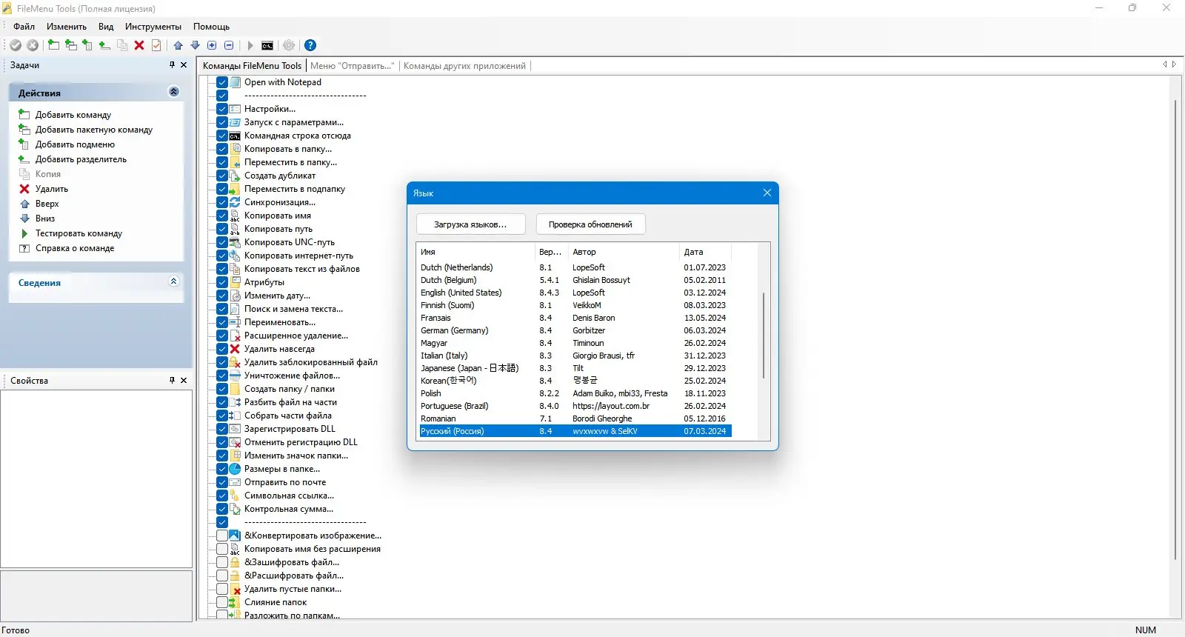Screen dimensions: 1185x637
Task: Sort the language list by Вер... column header
Action: point(552,252)
